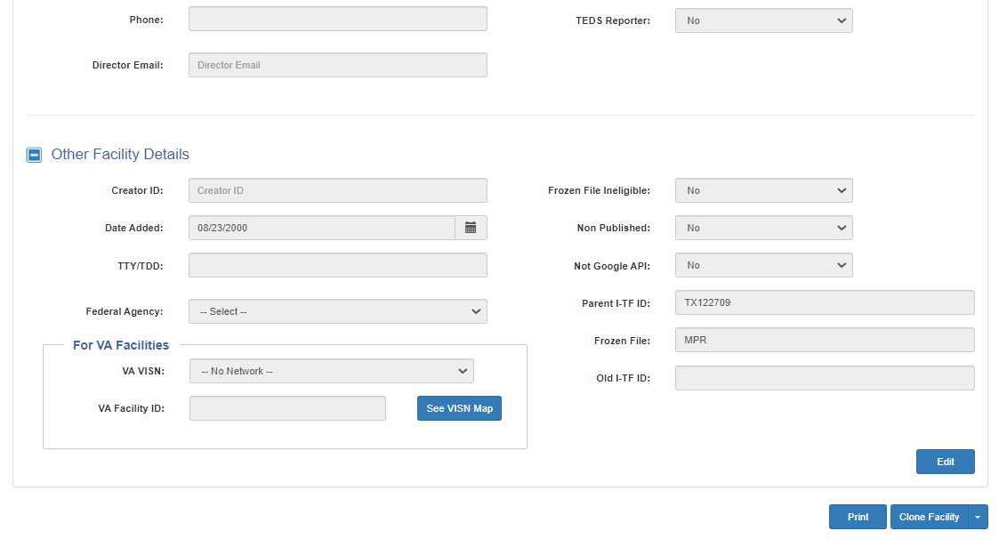Click the Clone Facility button

tap(929, 517)
